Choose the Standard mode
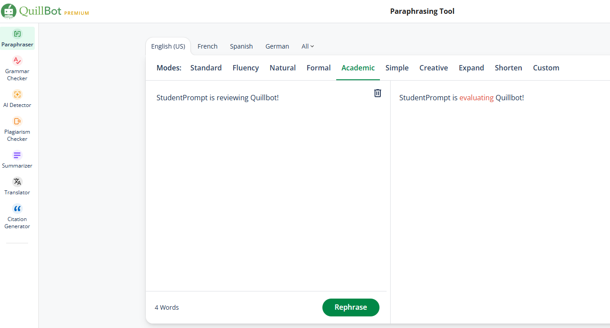The width and height of the screenshot is (610, 328). click(x=206, y=68)
